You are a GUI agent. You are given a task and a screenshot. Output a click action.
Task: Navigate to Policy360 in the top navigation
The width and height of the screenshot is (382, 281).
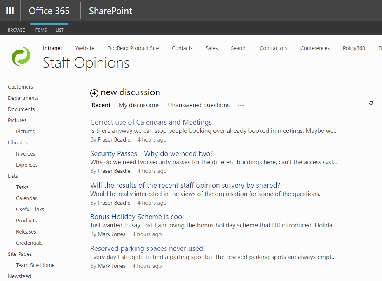click(354, 48)
